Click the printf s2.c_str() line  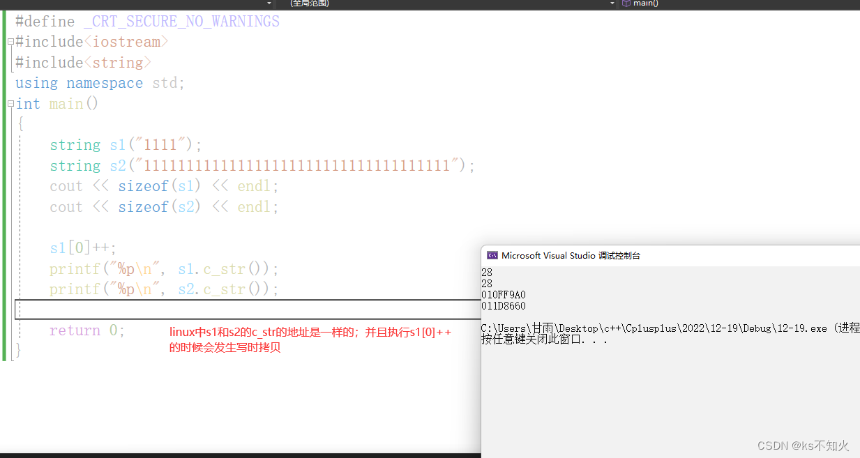pos(164,289)
